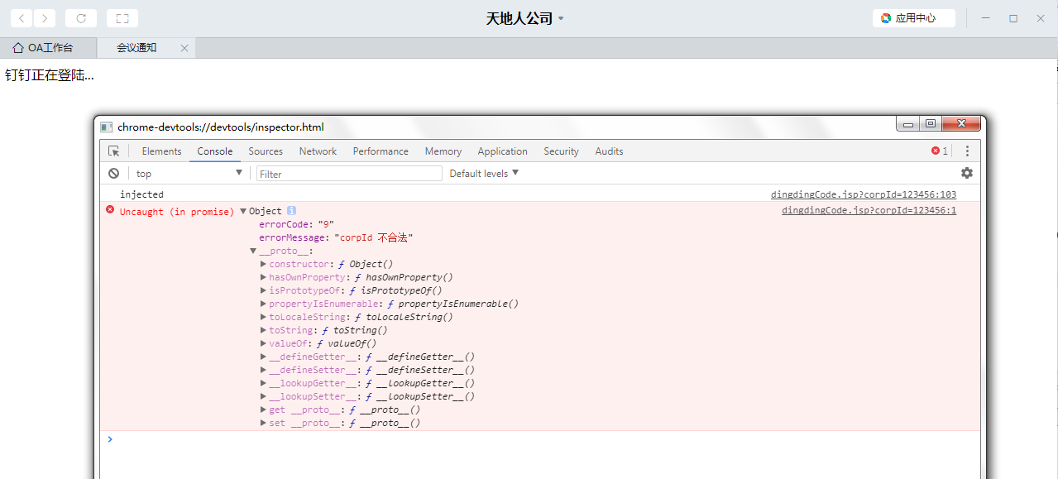Switch to the Network tab
The height and width of the screenshot is (479, 1058).
[x=318, y=151]
